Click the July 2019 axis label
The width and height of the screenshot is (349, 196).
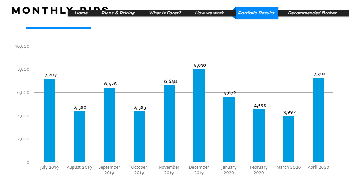tap(49, 167)
